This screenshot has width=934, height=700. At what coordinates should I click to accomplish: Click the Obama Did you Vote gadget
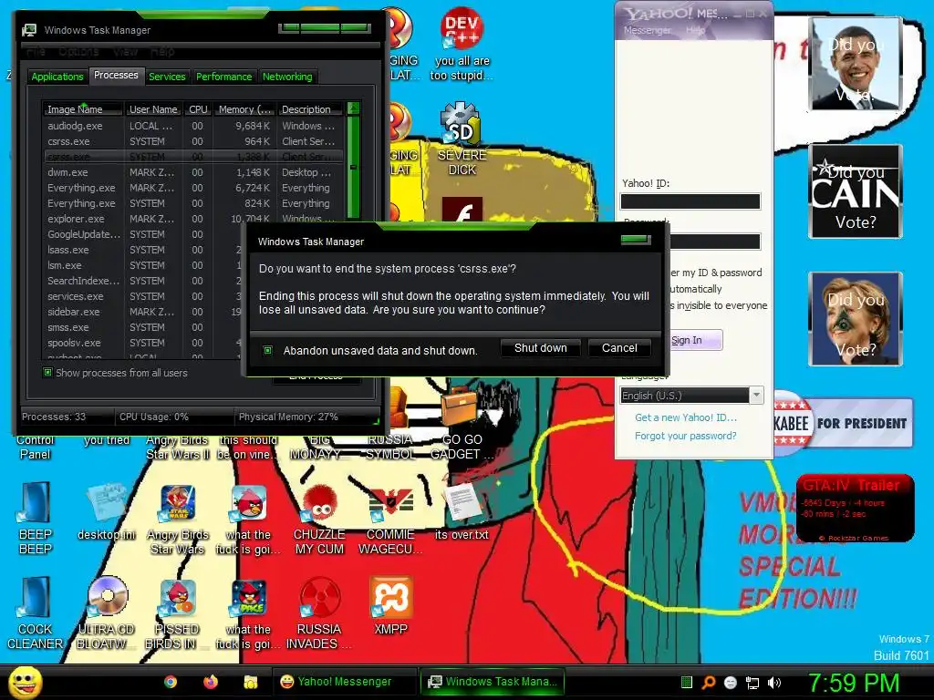pyautogui.click(x=856, y=64)
